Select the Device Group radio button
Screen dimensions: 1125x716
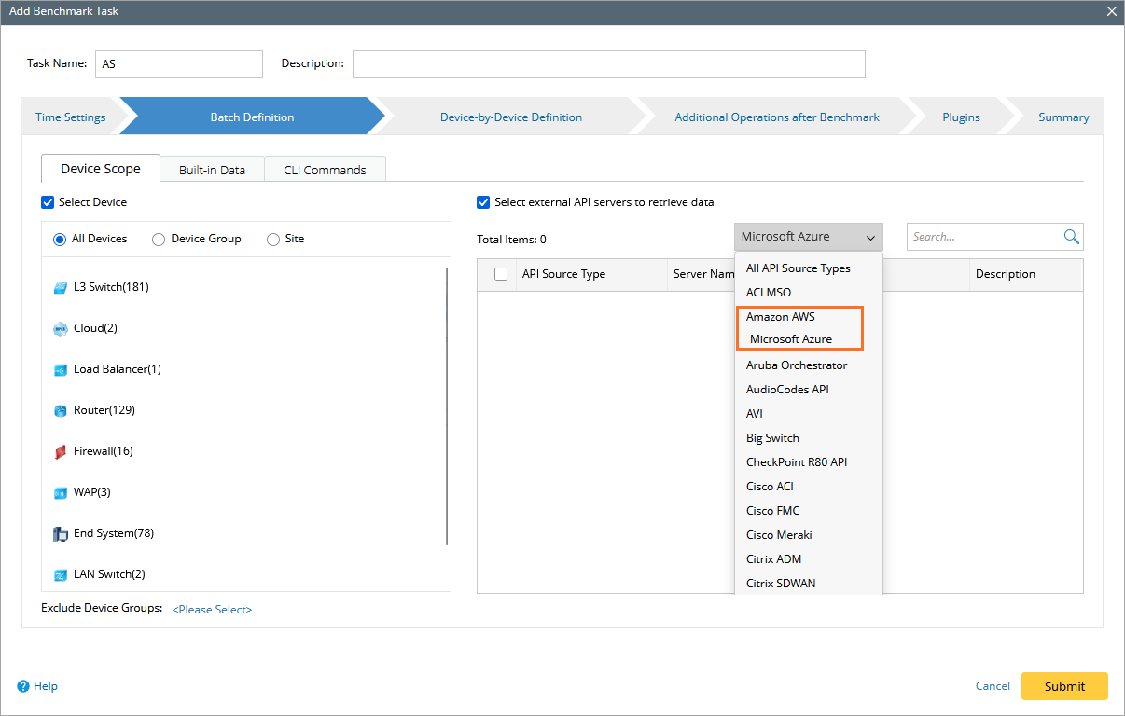point(159,239)
